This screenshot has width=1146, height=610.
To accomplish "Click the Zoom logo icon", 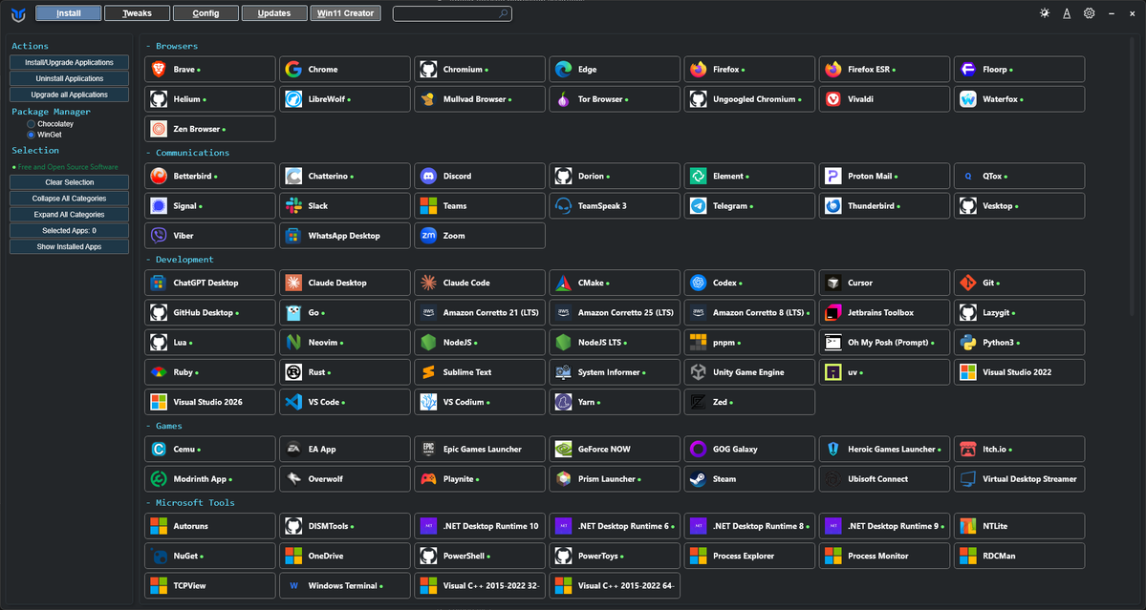I will point(428,236).
